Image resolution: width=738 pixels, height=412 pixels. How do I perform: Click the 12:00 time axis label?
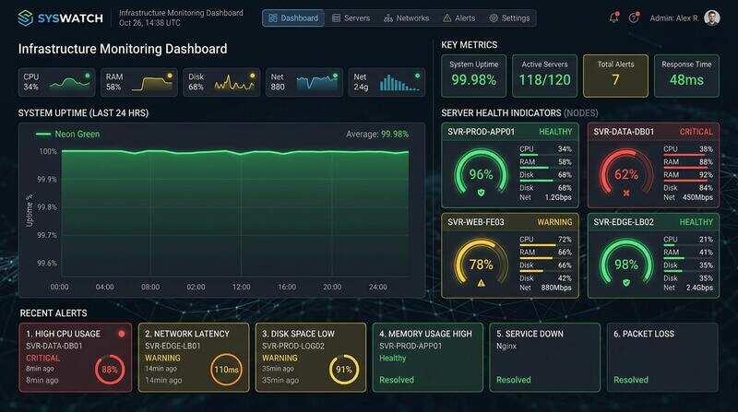pyautogui.click(x=241, y=287)
